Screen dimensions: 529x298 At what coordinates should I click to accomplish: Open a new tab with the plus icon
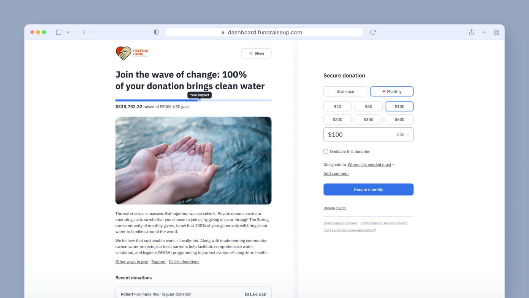484,32
